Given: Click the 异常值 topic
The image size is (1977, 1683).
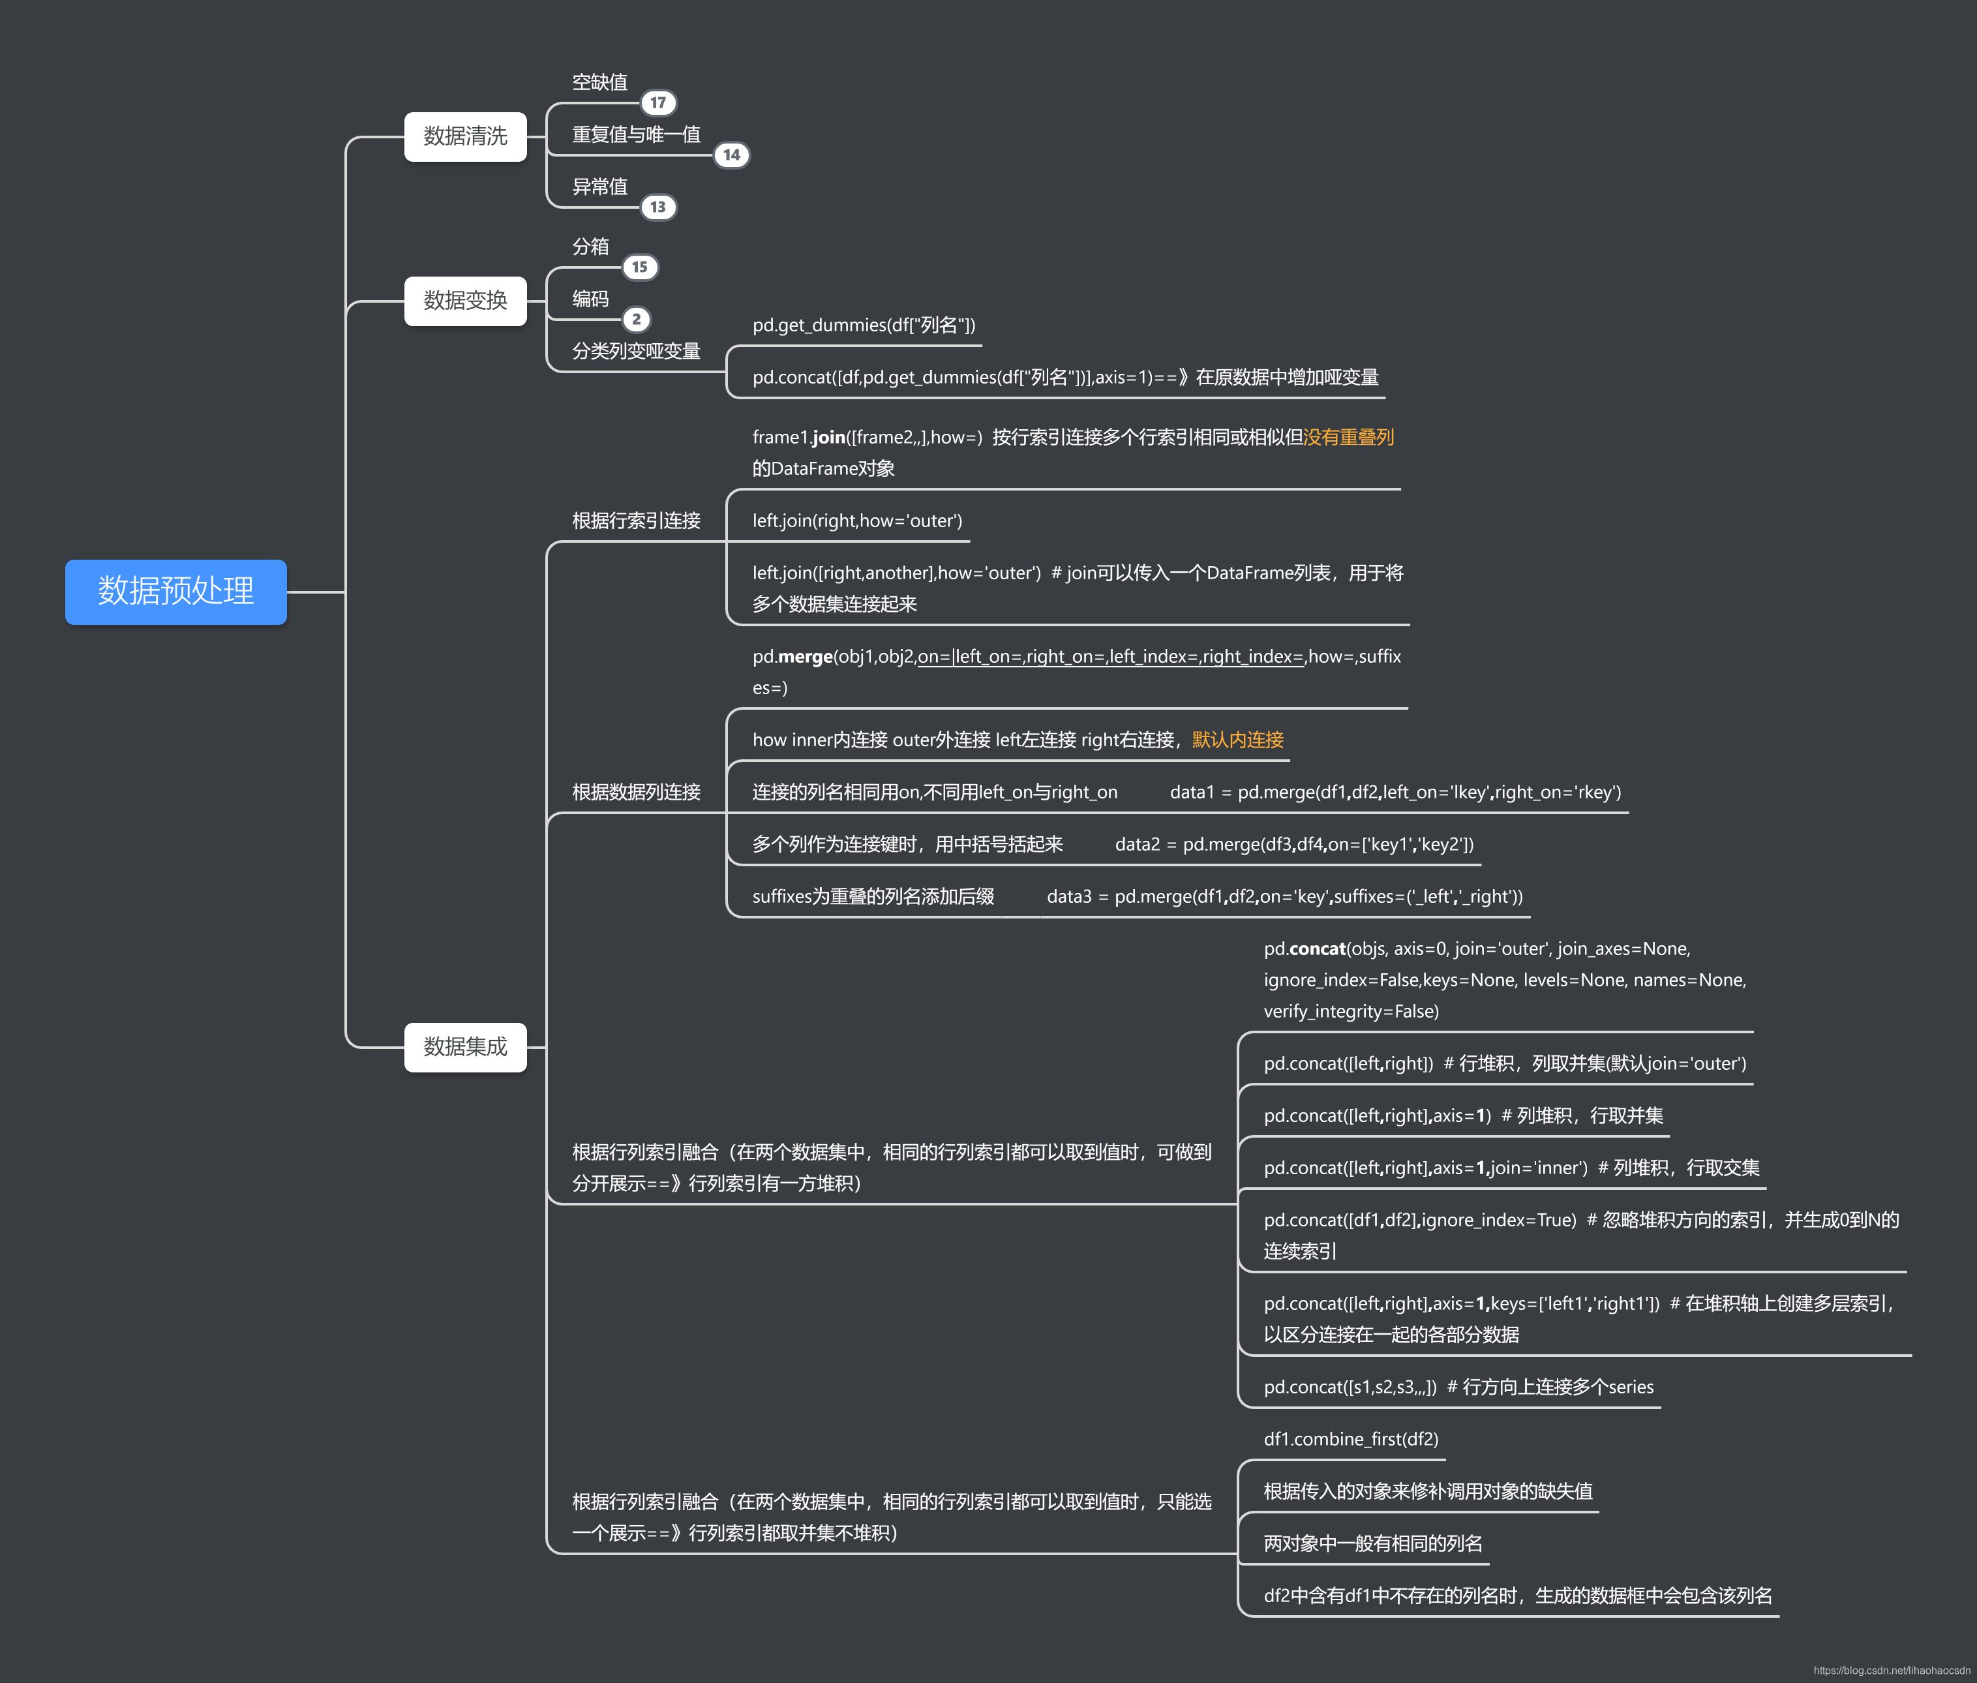Looking at the screenshot, I should click(x=600, y=187).
